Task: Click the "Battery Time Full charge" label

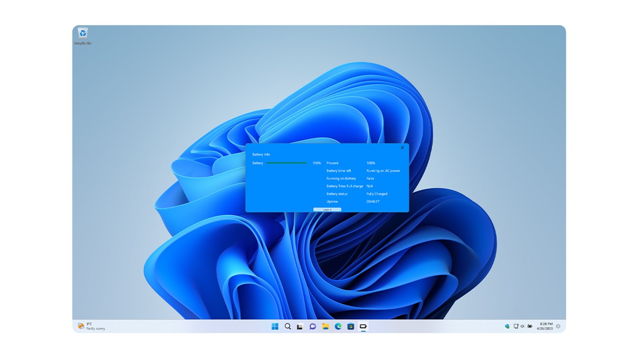Action: (345, 186)
